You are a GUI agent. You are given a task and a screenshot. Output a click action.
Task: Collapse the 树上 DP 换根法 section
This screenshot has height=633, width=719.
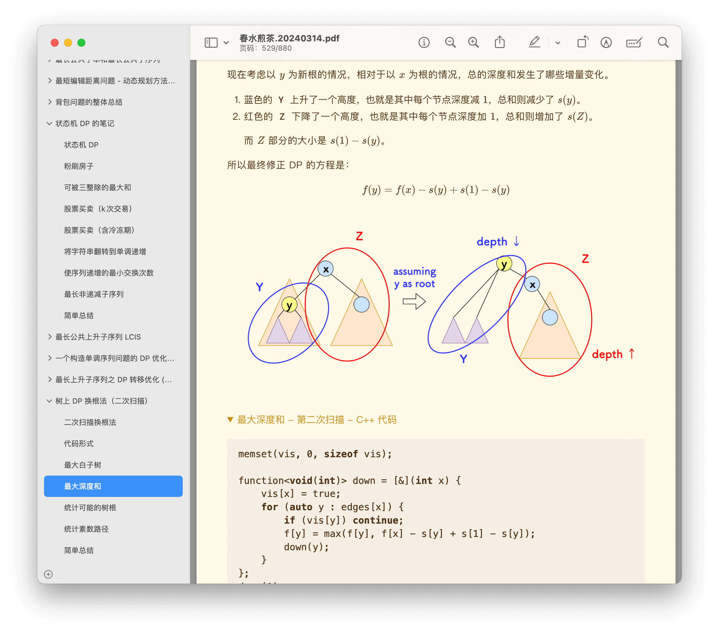pos(49,401)
